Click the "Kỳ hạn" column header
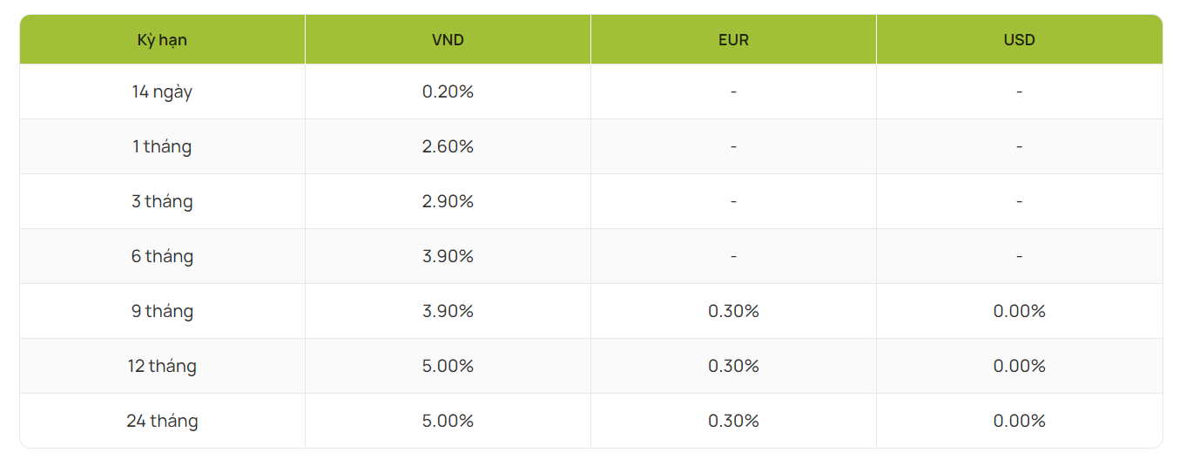The image size is (1193, 466). [x=162, y=40]
